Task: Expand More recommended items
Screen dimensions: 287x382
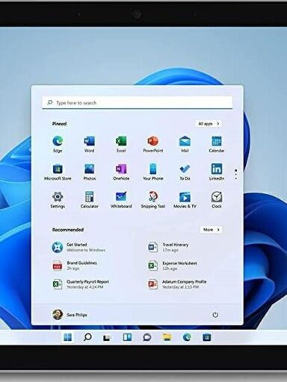Action: click(211, 230)
